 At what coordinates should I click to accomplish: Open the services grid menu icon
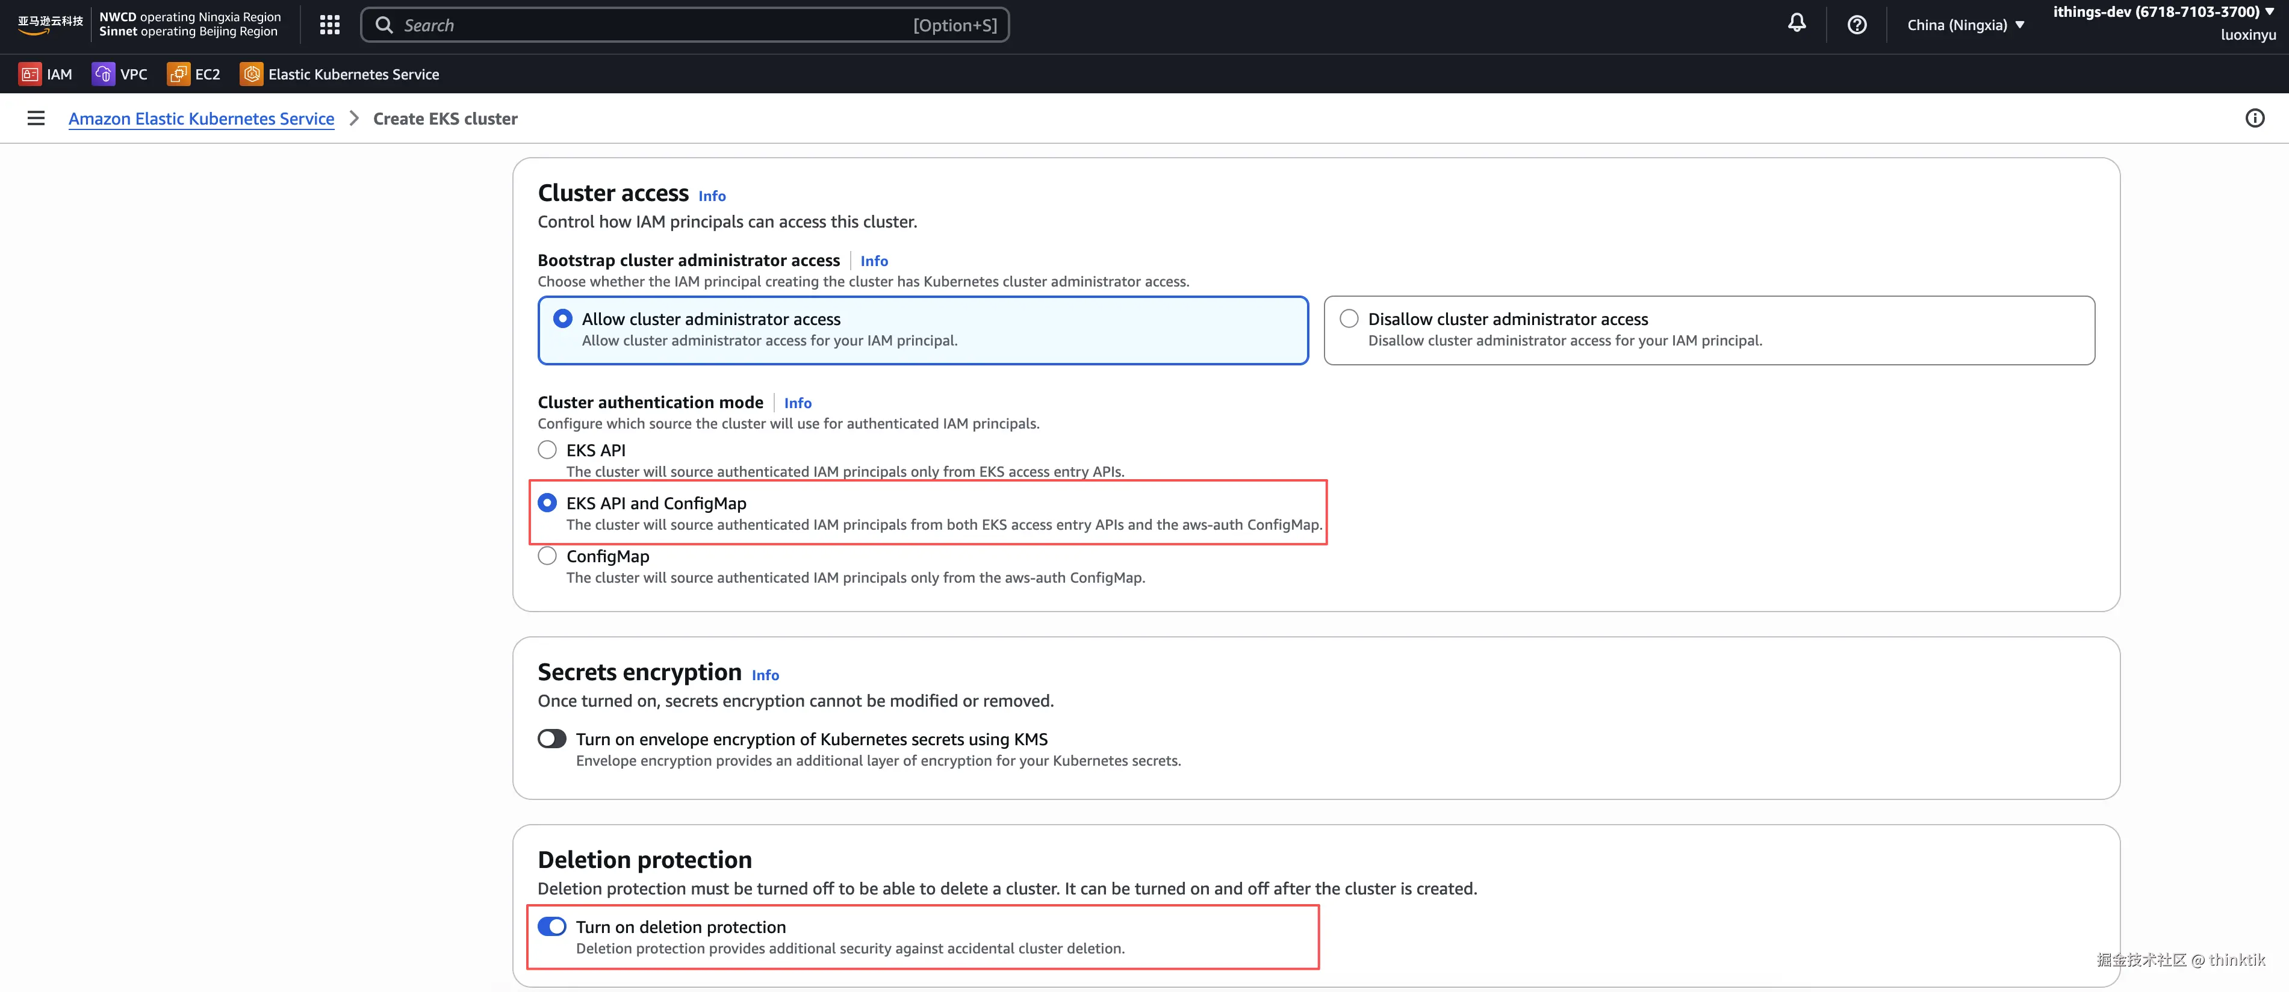pos(330,25)
